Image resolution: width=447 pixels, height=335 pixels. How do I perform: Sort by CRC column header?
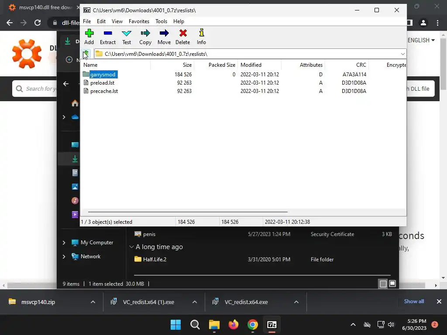click(347, 65)
